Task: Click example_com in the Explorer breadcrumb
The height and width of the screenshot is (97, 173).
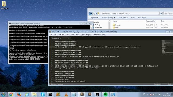Action: (x=123, y=13)
